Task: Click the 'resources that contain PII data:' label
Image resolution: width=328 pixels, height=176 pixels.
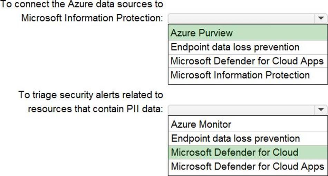Action: [x=95, y=109]
